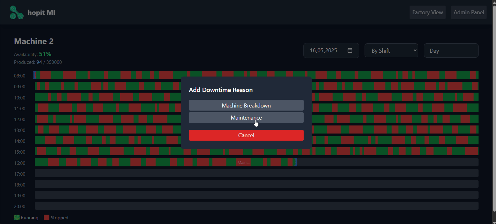Click the empty 17:00 timeline row

tap(256, 173)
